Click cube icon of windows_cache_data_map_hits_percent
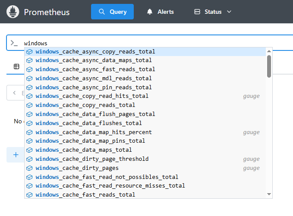 tap(29, 132)
